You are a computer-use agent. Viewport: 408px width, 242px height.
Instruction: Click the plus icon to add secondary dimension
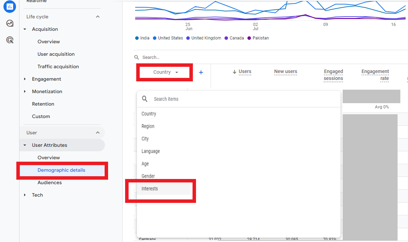201,72
